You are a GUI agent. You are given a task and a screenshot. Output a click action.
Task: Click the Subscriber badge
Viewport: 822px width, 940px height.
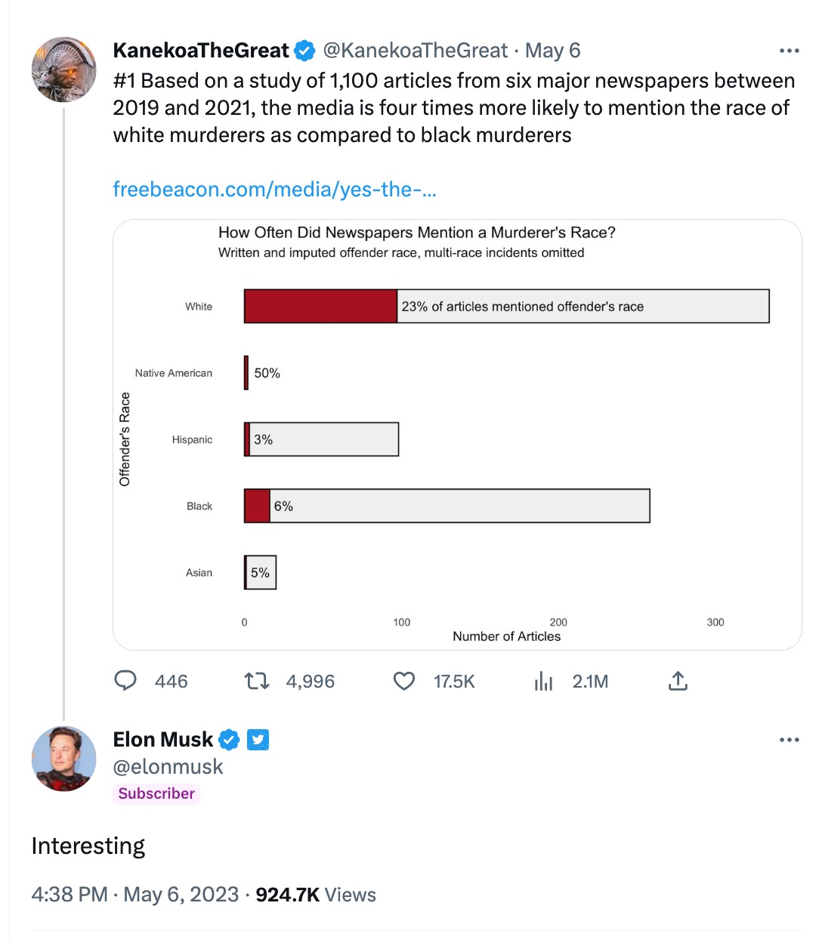click(156, 793)
